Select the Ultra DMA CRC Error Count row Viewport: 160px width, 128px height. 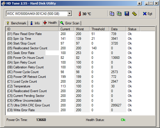pyautogui.click(x=80, y=105)
